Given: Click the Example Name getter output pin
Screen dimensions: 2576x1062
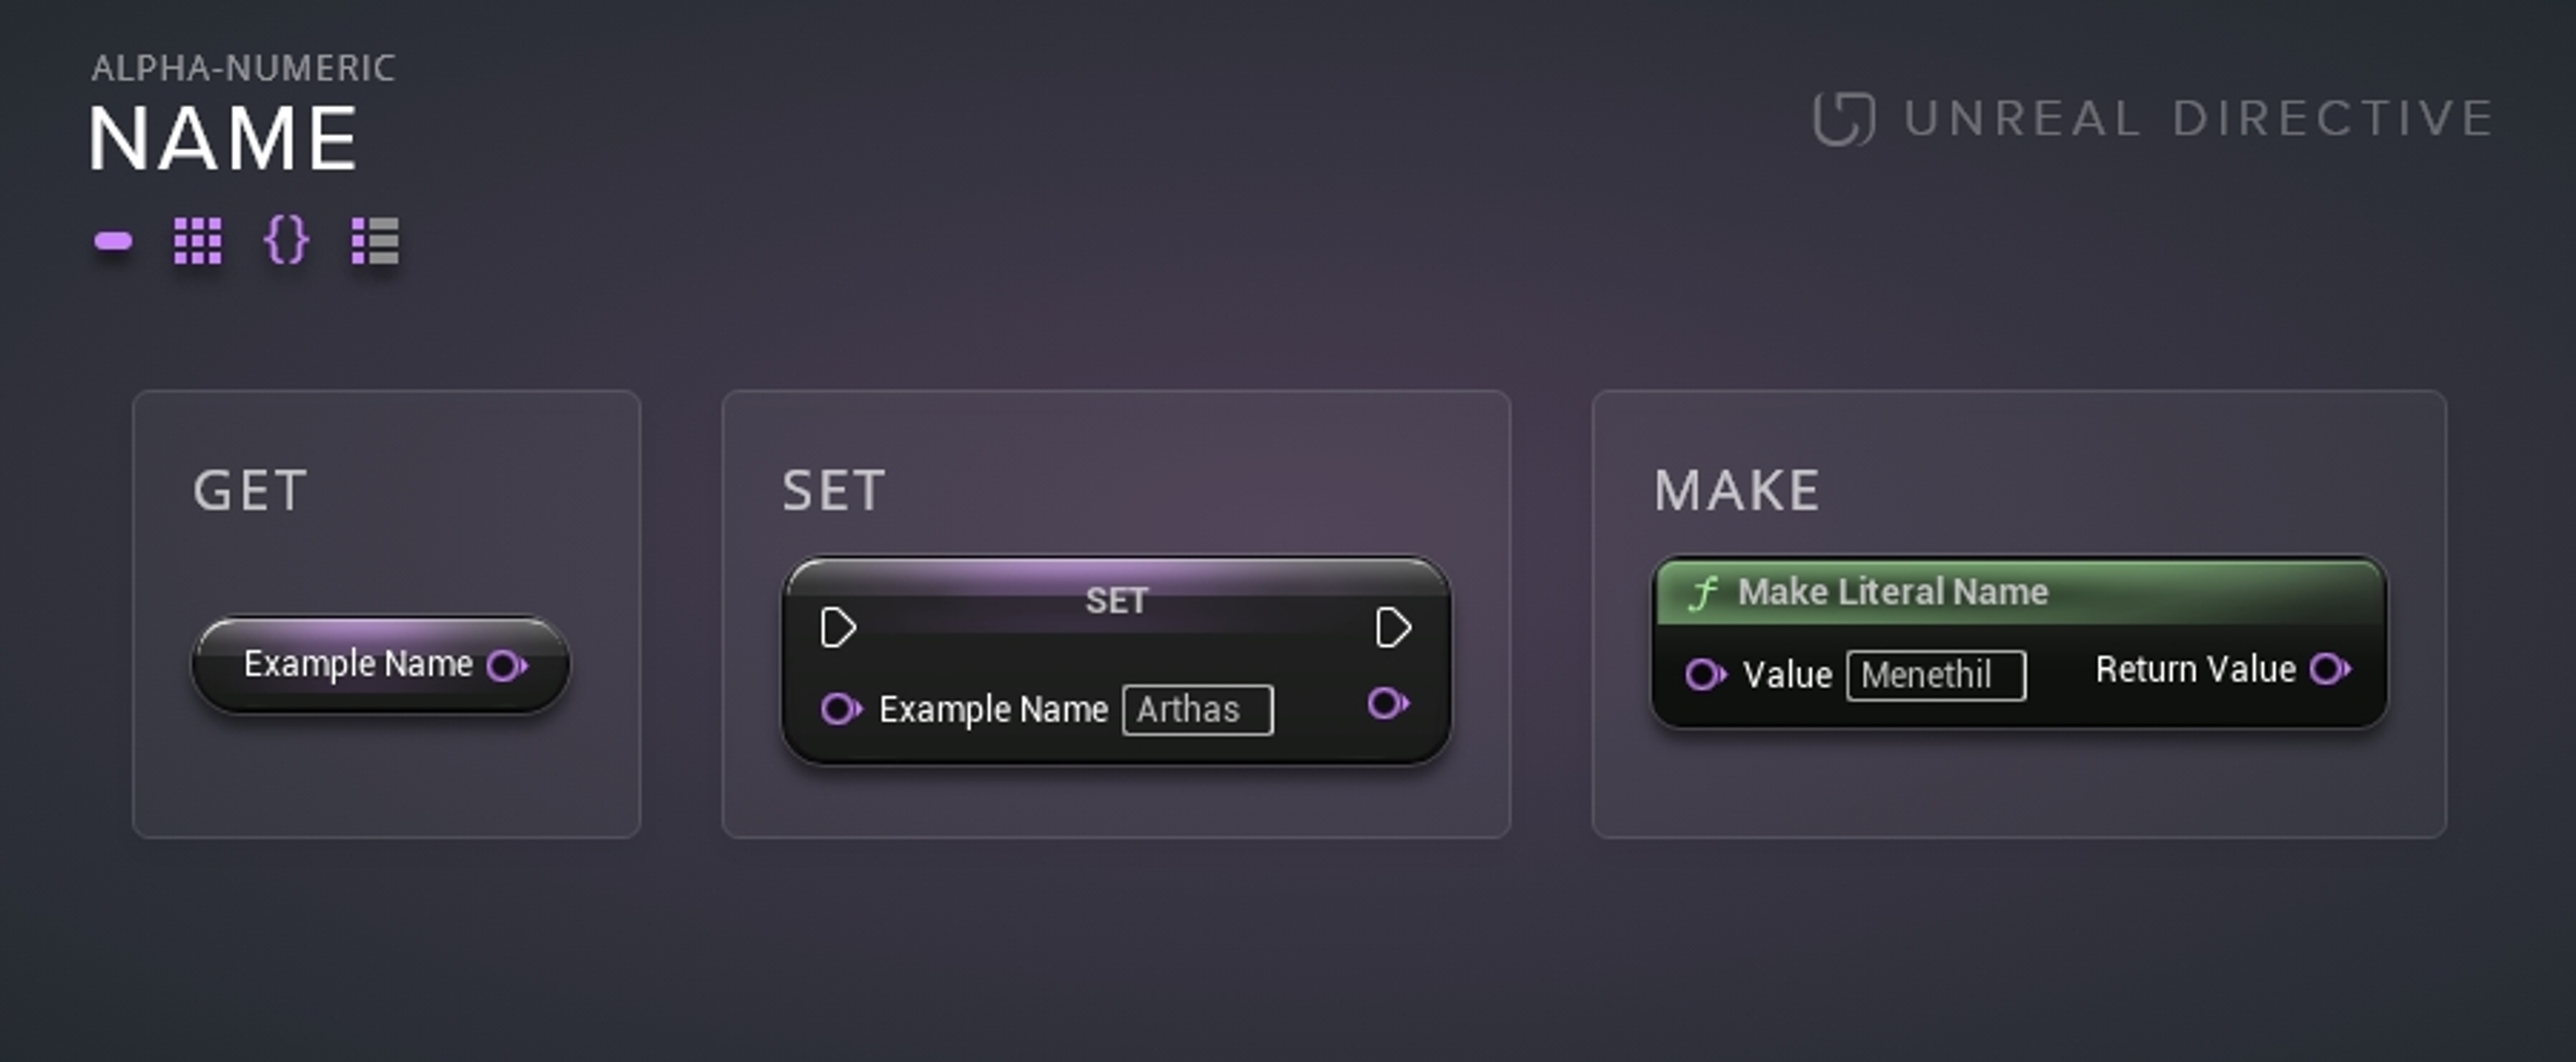Looking at the screenshot, I should 506,665.
